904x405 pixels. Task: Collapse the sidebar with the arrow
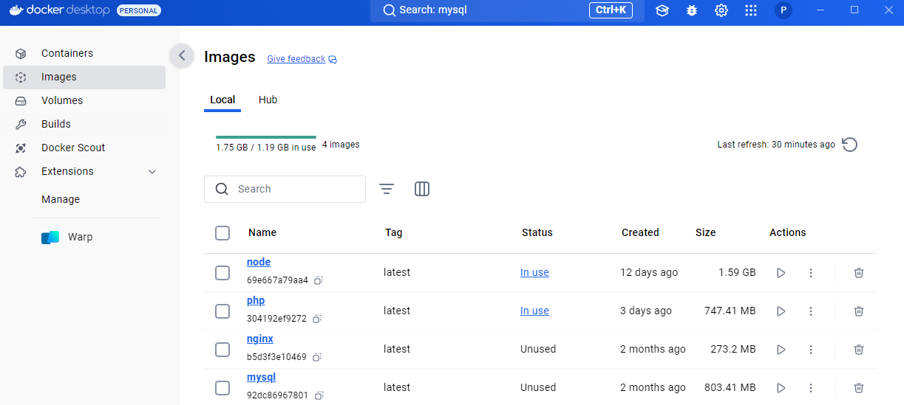182,55
